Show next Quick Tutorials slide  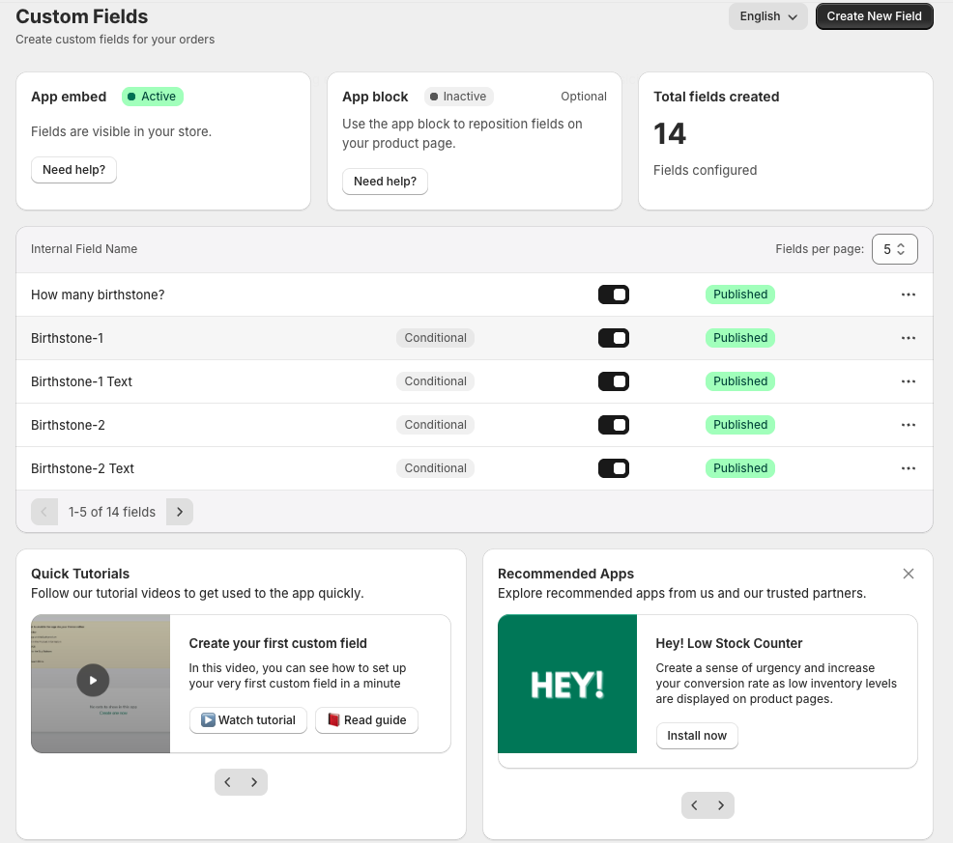pos(254,782)
